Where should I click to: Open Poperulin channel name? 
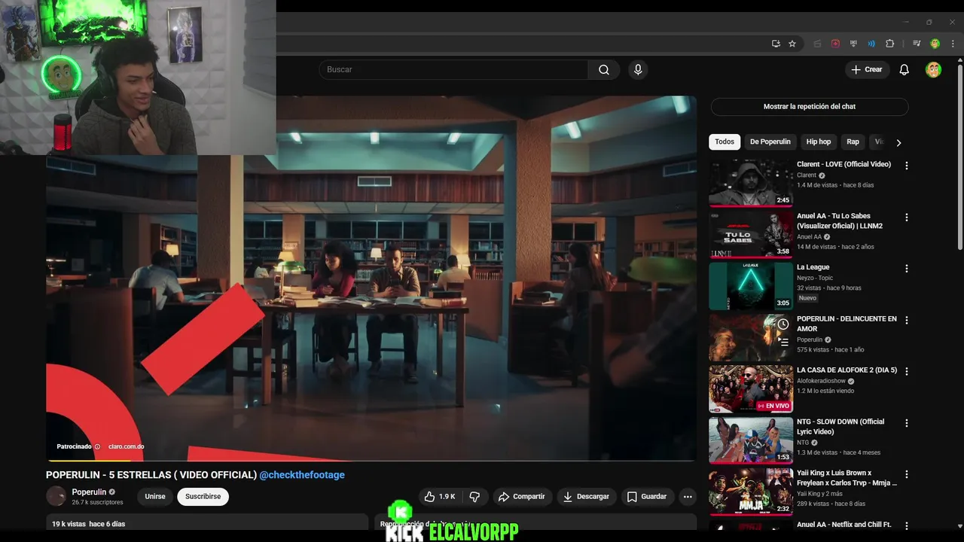89,492
